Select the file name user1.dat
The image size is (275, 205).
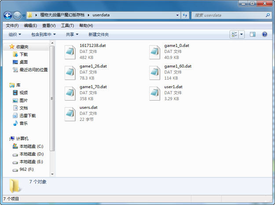173,87
